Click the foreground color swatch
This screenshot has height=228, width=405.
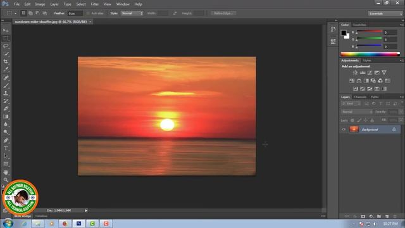pyautogui.click(x=344, y=33)
